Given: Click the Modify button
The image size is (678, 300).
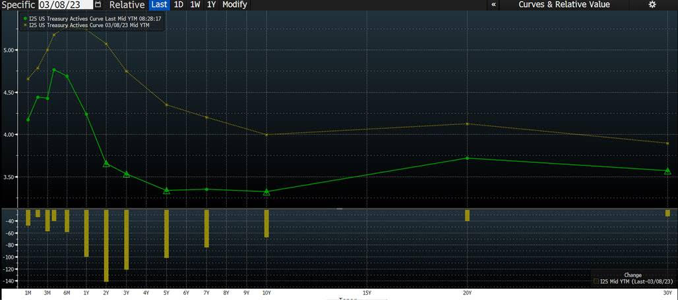Looking at the screenshot, I should [x=235, y=5].
